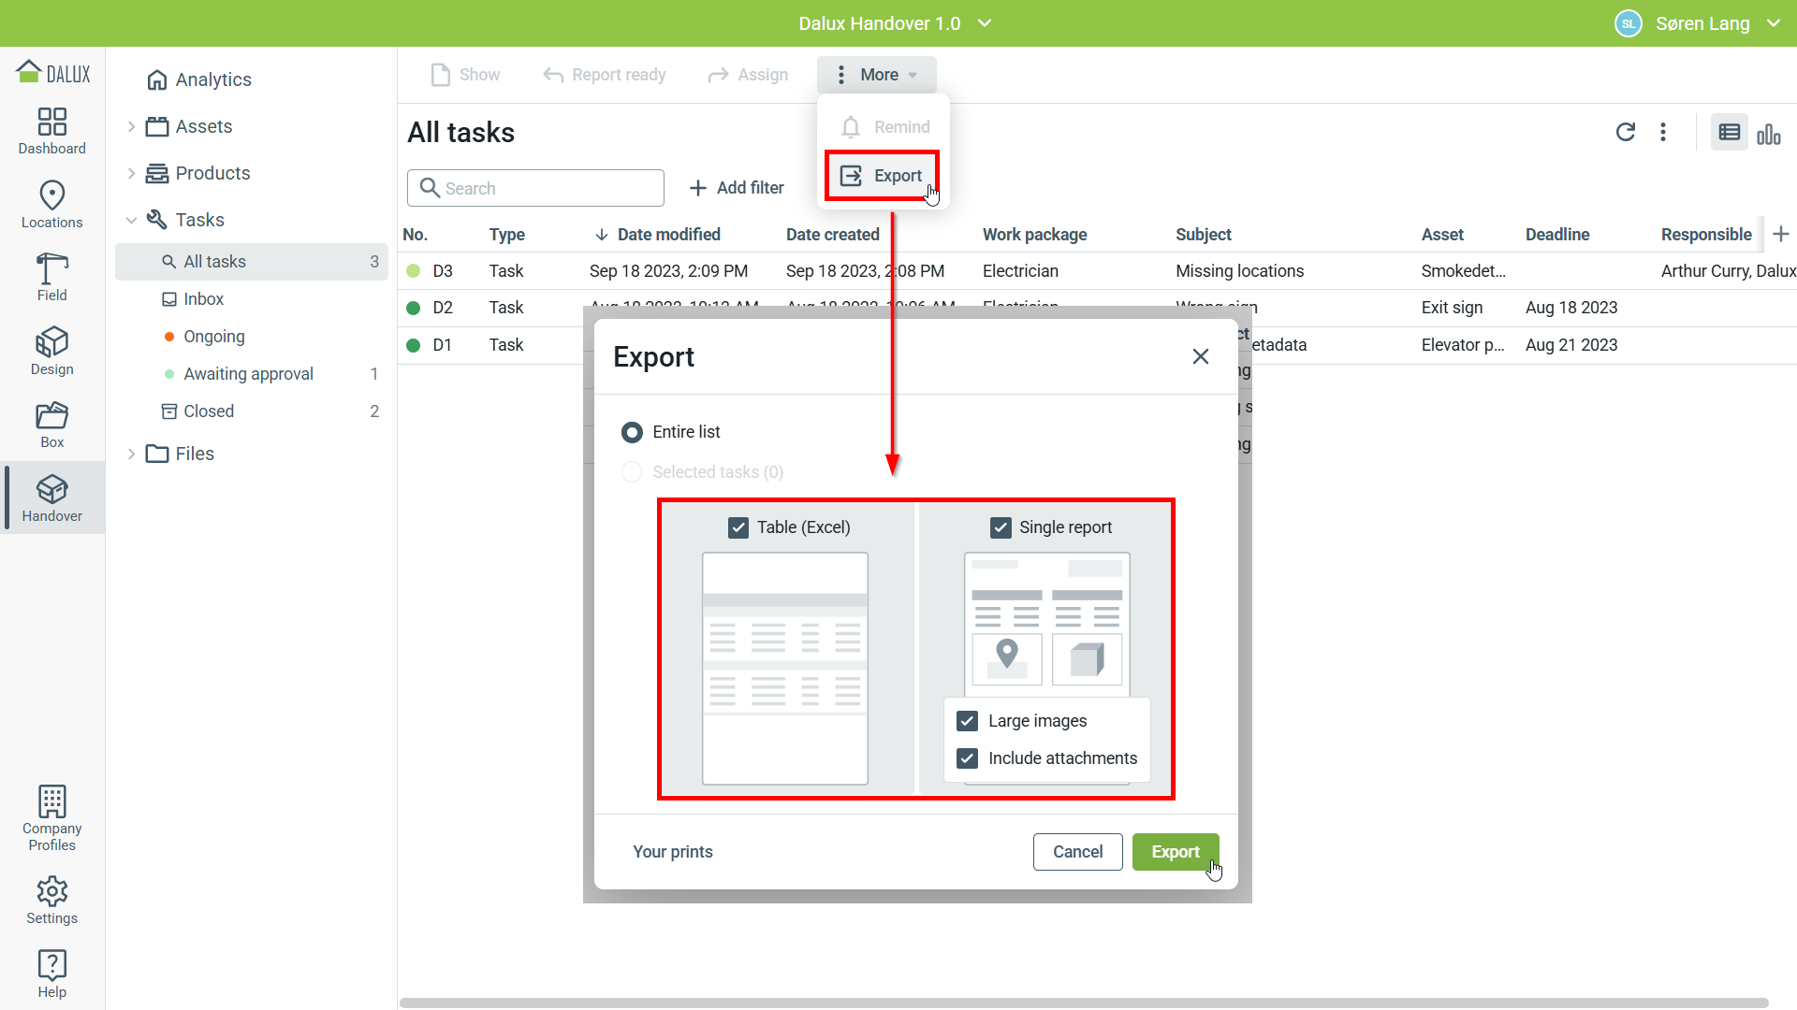Viewport: 1797px width, 1010px height.
Task: Select Remind from the More menu
Action: 885,127
